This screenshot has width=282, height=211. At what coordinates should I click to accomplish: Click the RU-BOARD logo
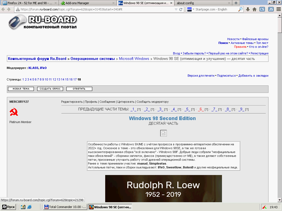point(43,22)
